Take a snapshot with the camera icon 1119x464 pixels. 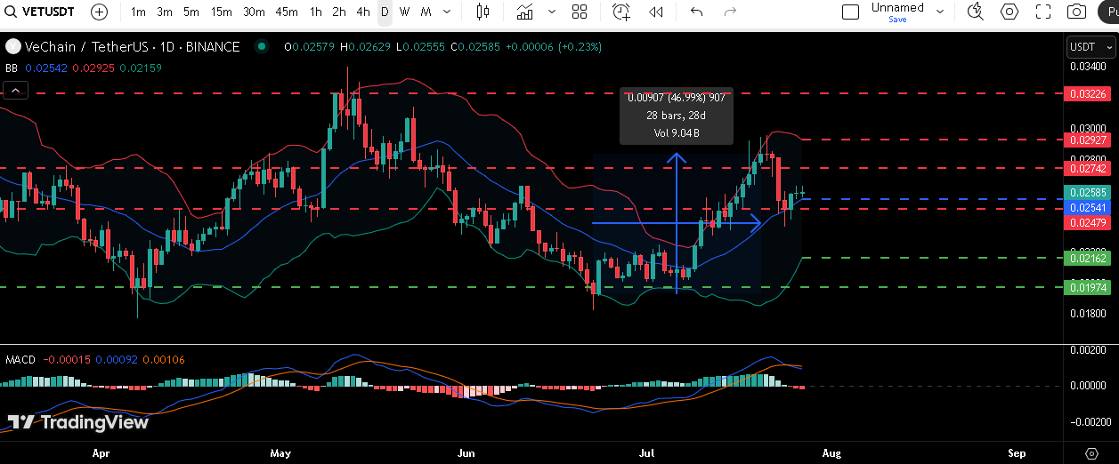1076,12
